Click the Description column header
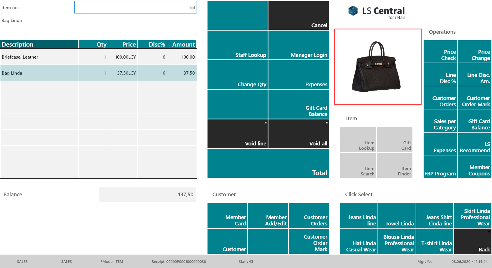The height and width of the screenshot is (268, 492). (x=39, y=44)
